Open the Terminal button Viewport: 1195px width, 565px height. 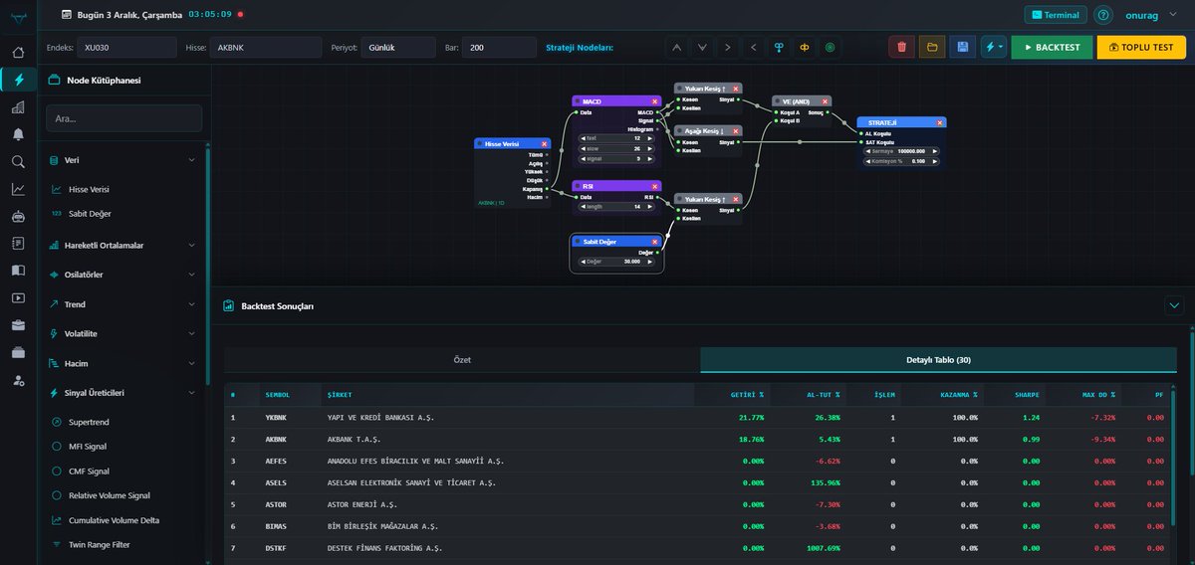click(x=1056, y=15)
